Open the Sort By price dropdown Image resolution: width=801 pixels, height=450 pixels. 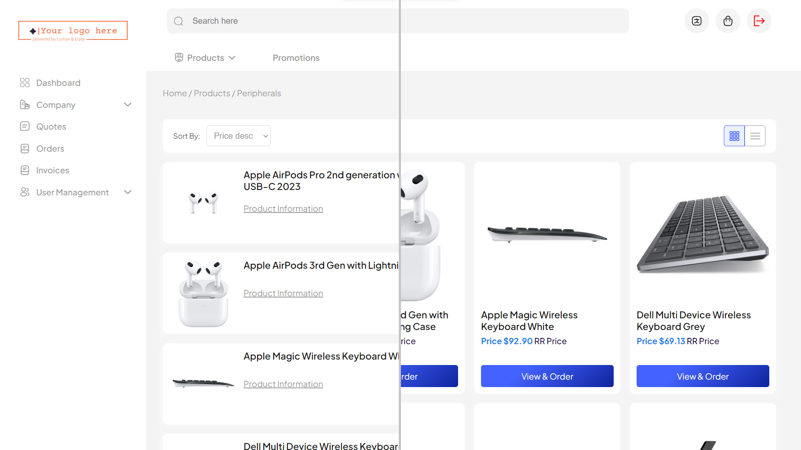[238, 136]
